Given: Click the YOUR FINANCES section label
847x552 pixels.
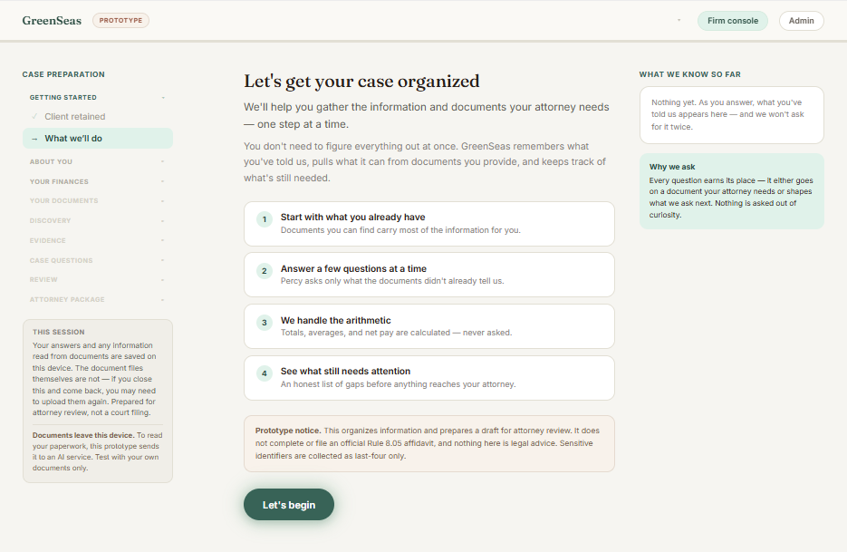Looking at the screenshot, I should [x=59, y=181].
